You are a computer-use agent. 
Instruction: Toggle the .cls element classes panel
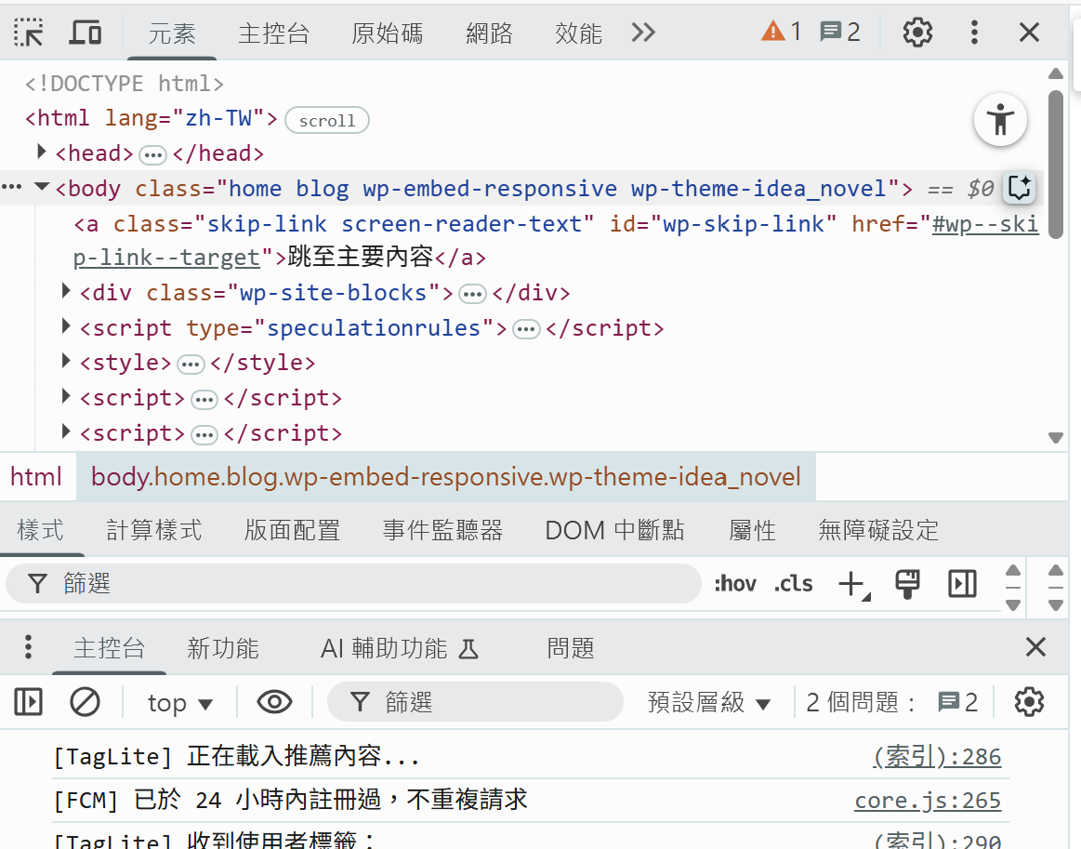(794, 584)
